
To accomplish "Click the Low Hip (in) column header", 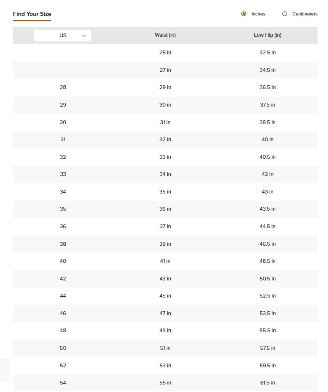I will [x=267, y=35].
